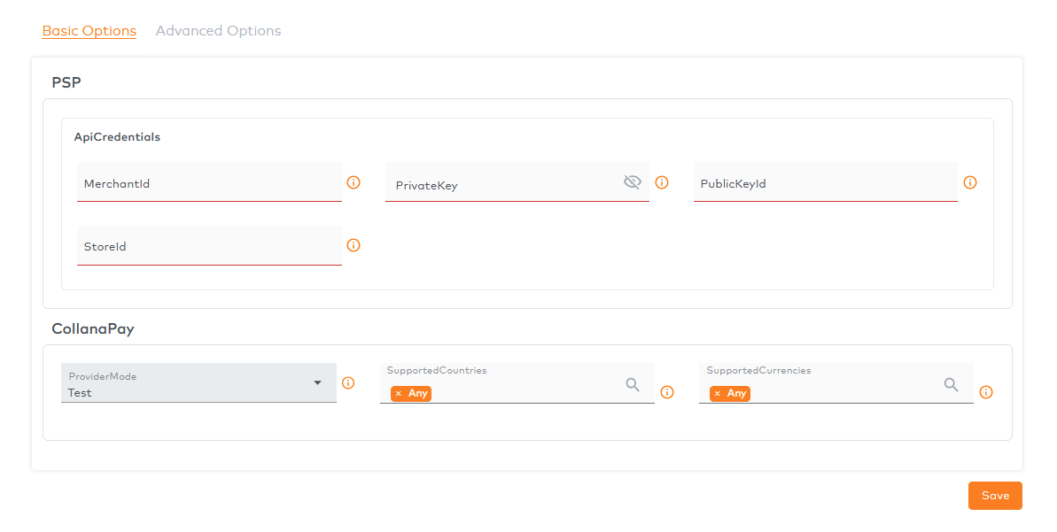Open info icon next to ProviderMode
The height and width of the screenshot is (532, 1057).
coord(348,383)
